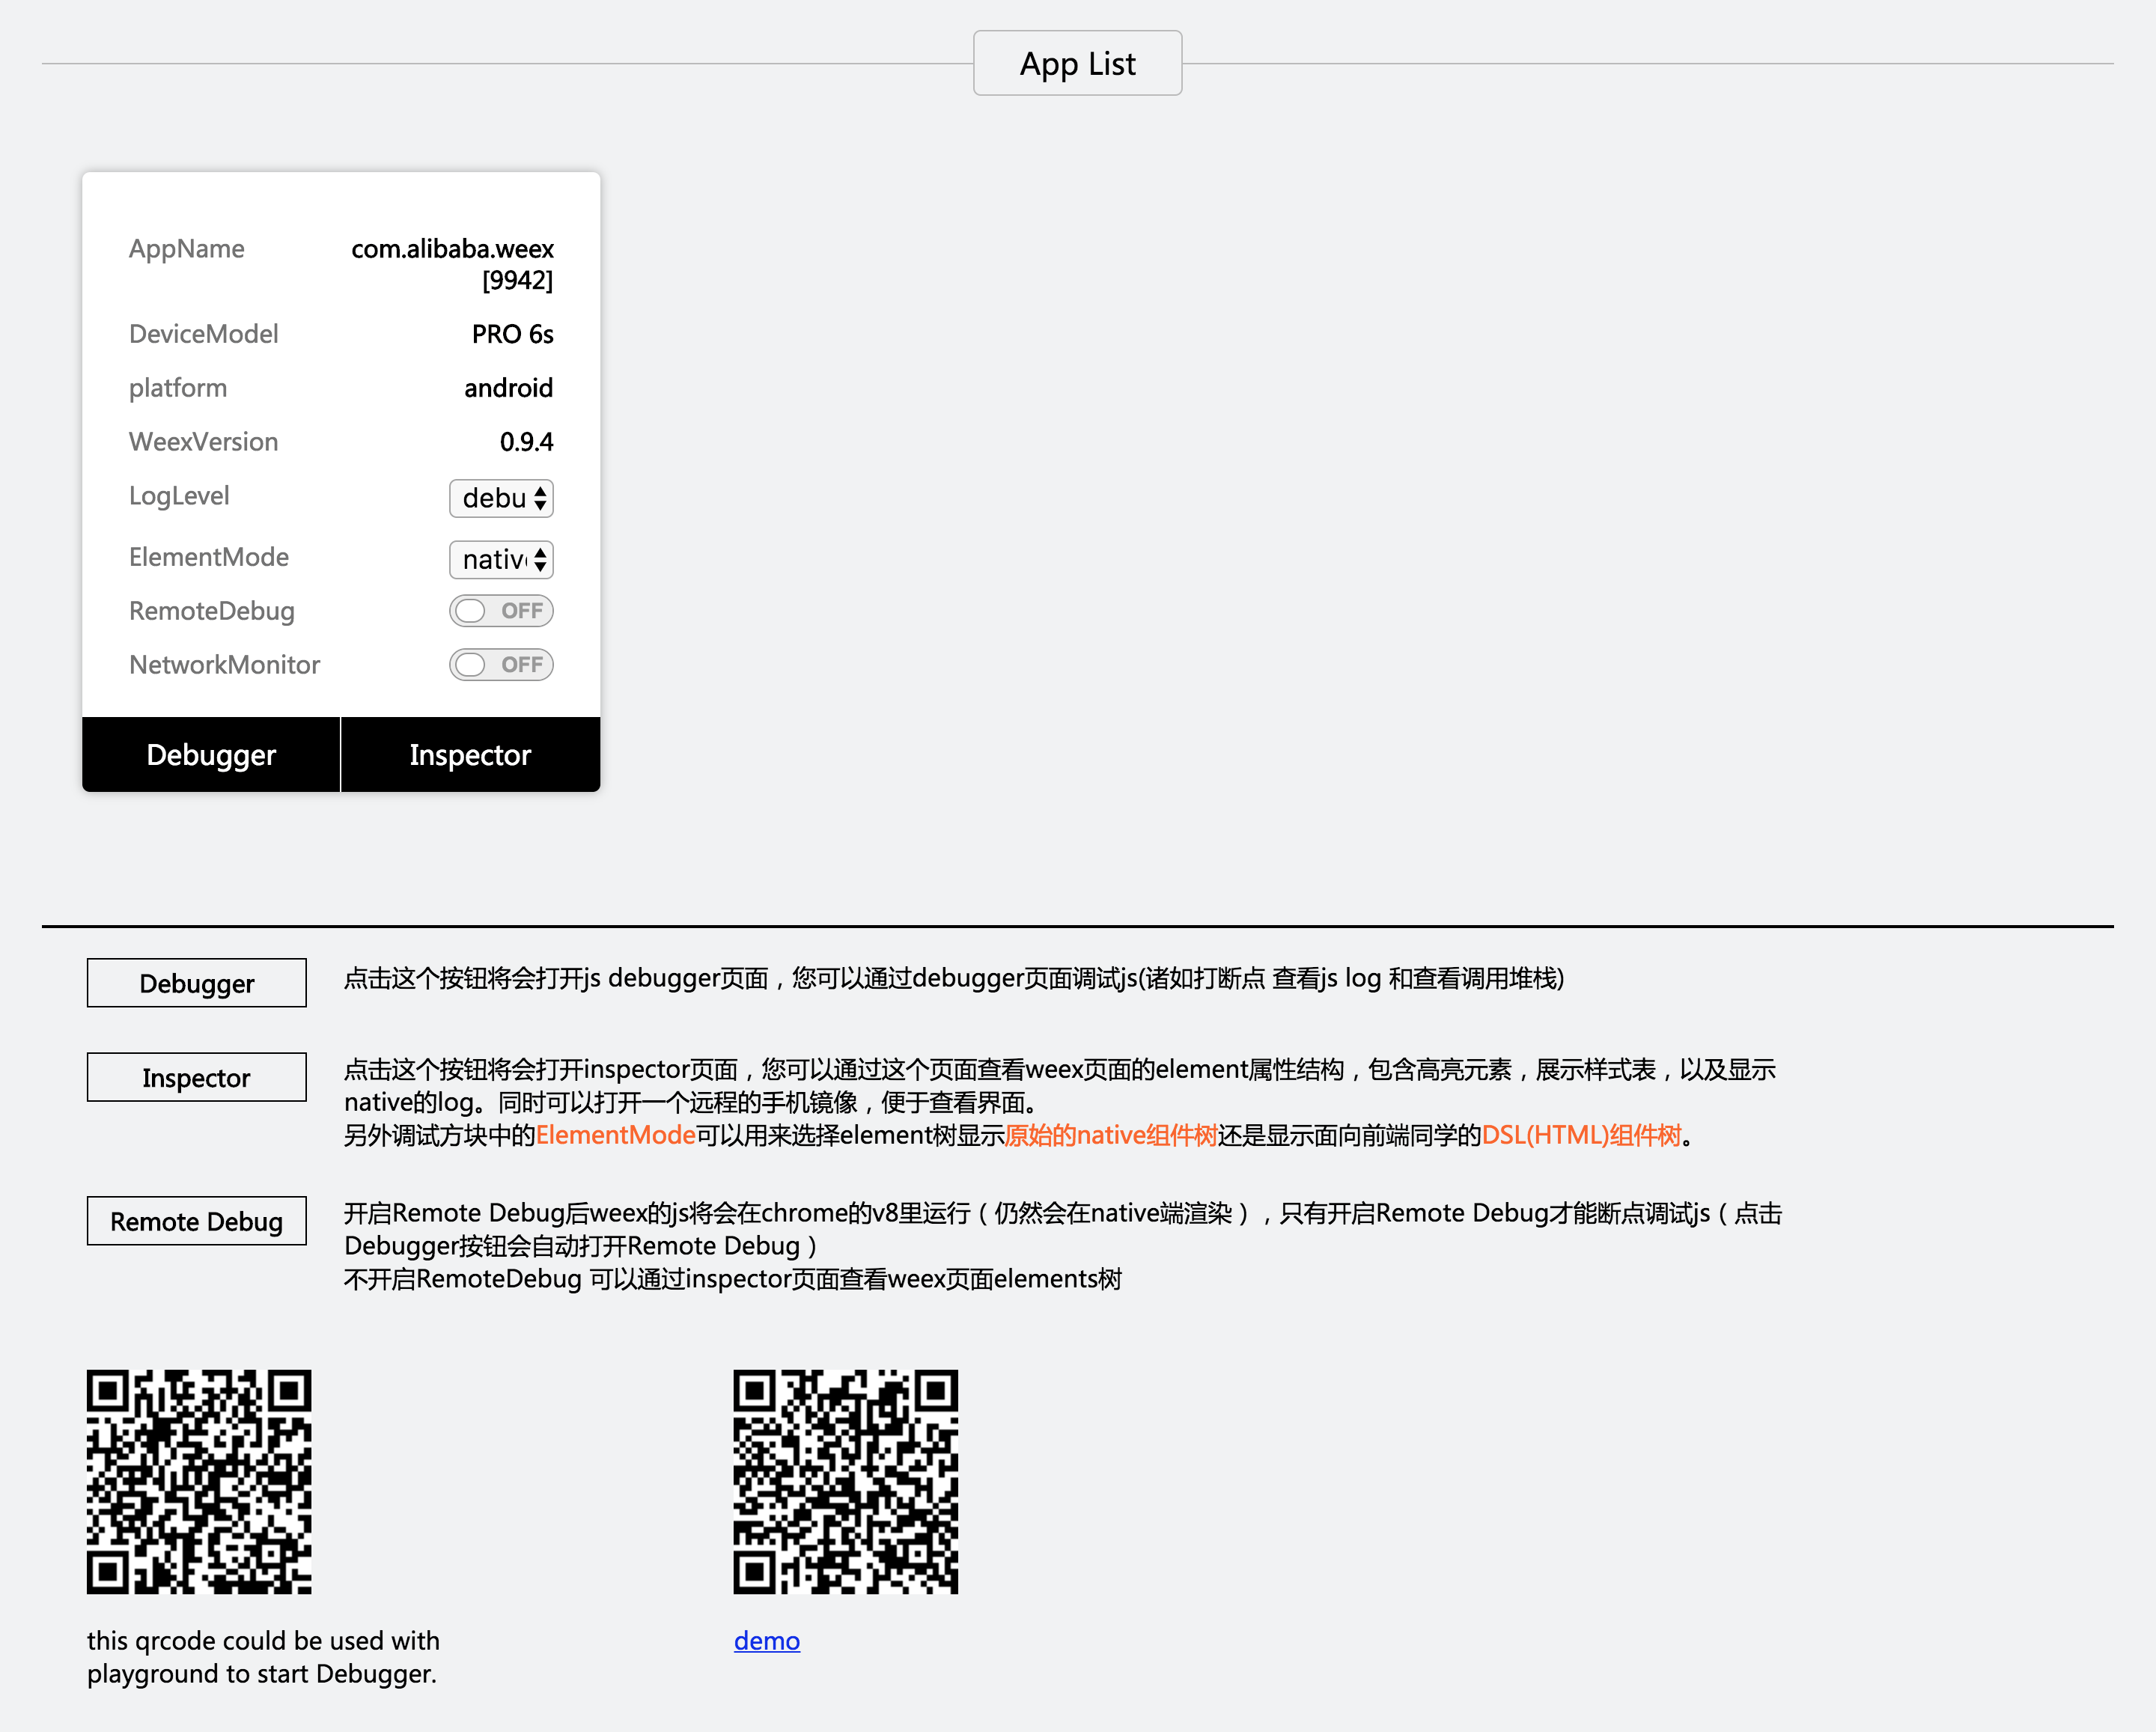
Task: Click the orange ElementMode highlighted text
Action: click(616, 1135)
